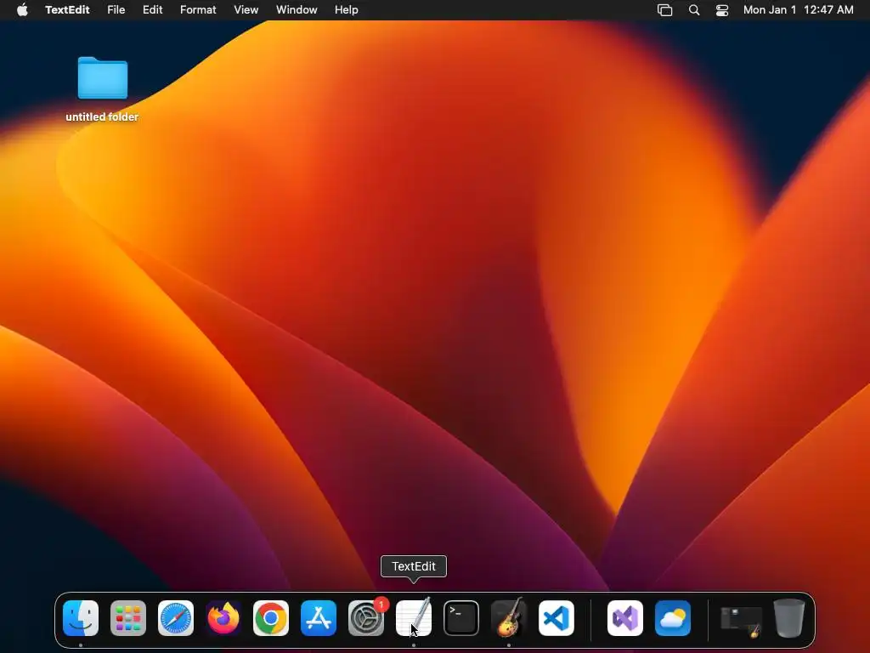Open the Window menu
Viewport: 870px width, 653px height.
coord(297,9)
